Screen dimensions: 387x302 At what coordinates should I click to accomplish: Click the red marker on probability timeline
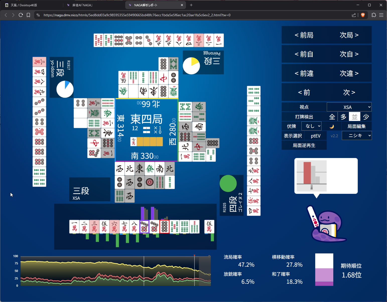tap(195, 255)
